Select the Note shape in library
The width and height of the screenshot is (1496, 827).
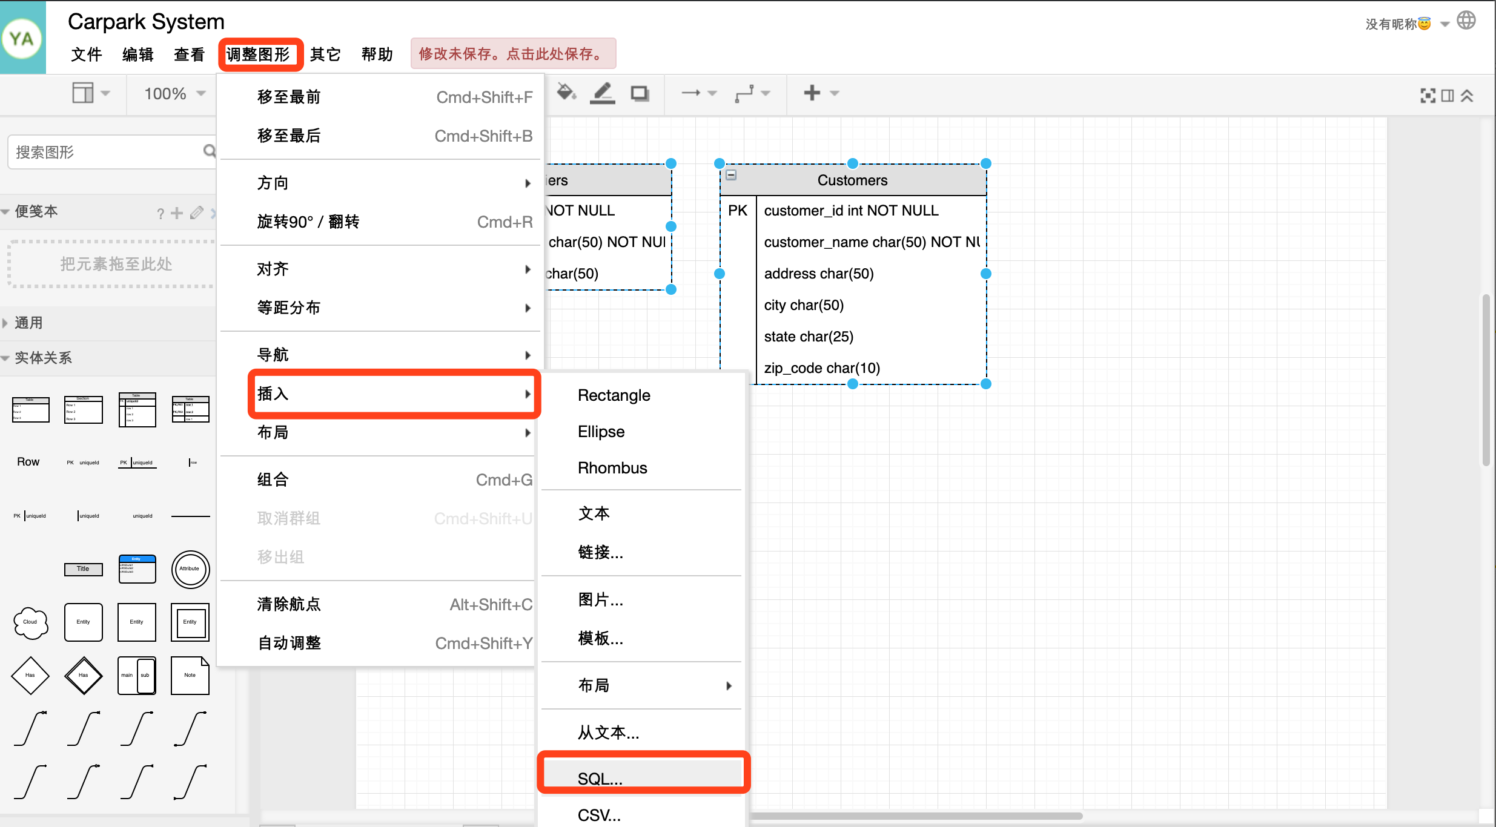190,675
